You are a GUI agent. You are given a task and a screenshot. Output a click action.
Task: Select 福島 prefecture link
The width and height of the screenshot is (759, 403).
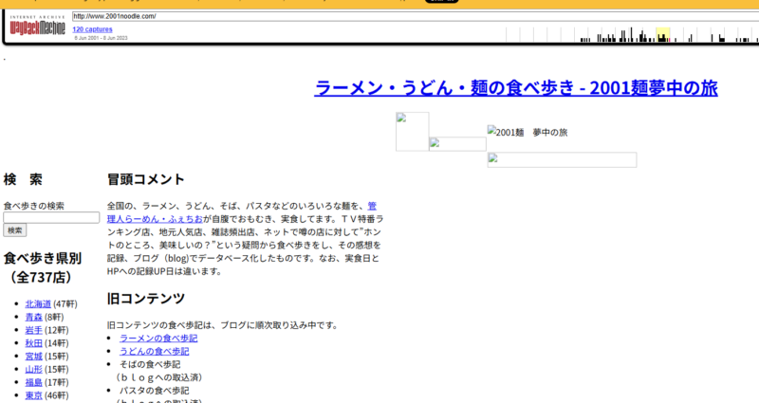coord(34,382)
